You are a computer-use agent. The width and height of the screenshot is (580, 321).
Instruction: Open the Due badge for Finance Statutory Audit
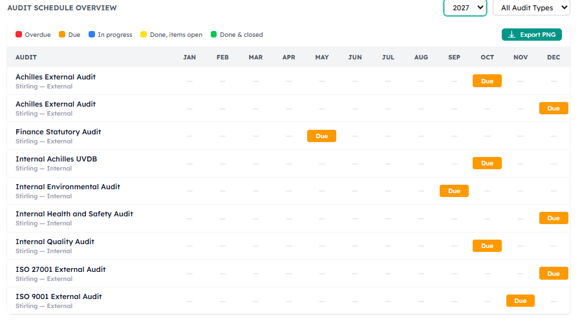tap(321, 136)
